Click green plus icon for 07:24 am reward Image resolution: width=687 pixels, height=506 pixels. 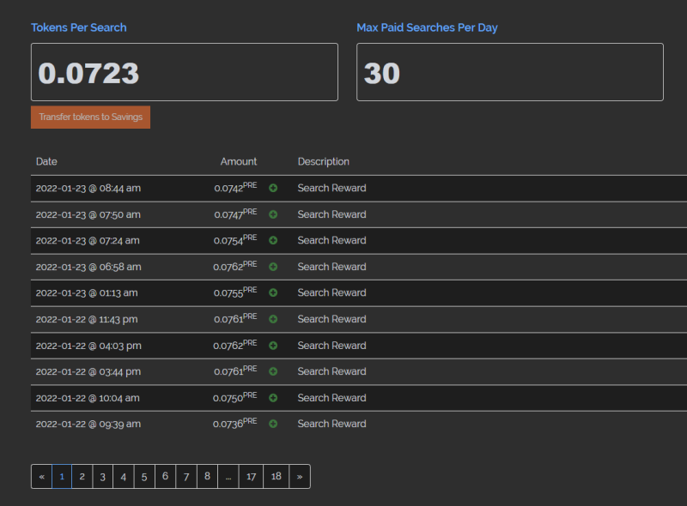point(273,240)
